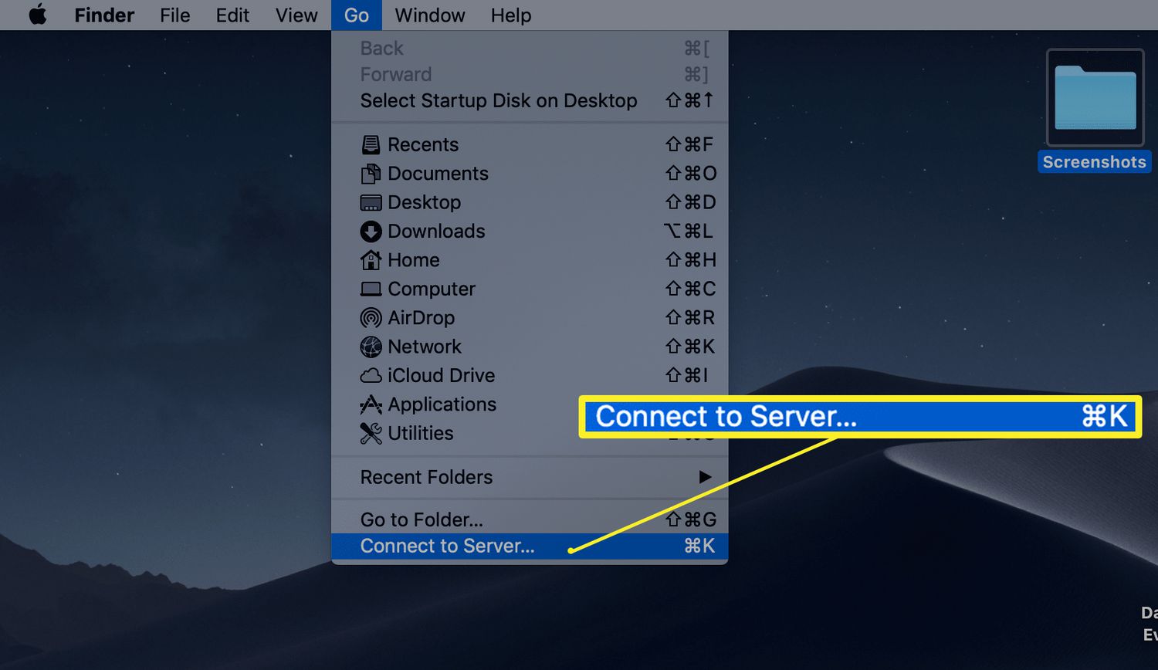Click the Applications icon
This screenshot has height=670, width=1158.
click(371, 404)
